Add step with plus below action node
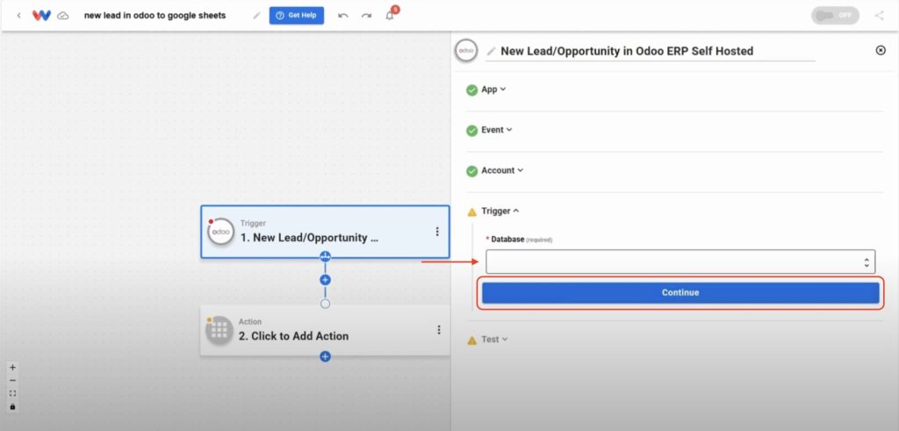Viewport: 899px width, 431px height. 325,356
